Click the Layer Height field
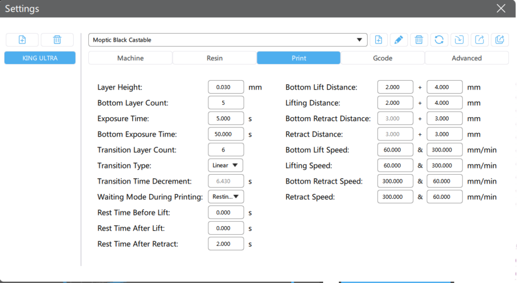 click(226, 87)
